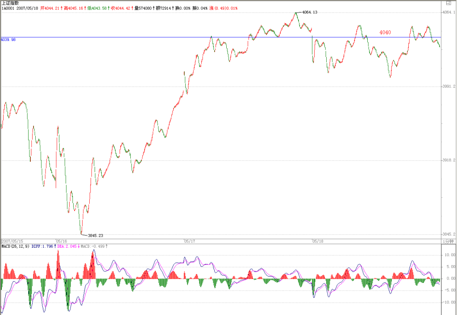Screen dimensions: 457x315
Task: Click the 收4044.42 closing price readout
Action: [122, 8]
